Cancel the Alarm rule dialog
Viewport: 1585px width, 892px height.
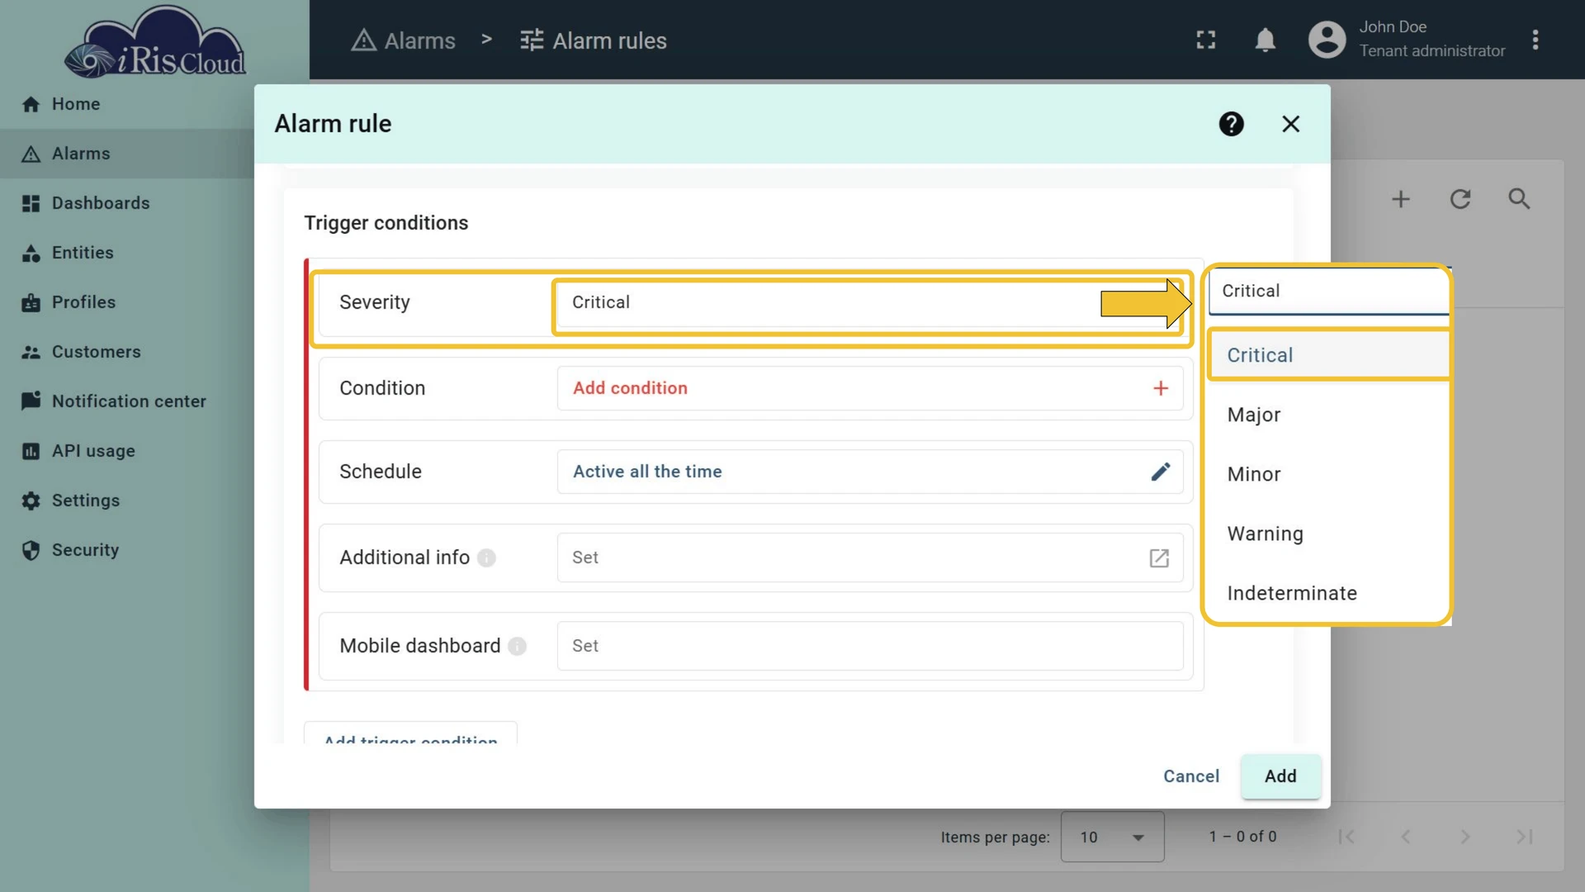[x=1190, y=776]
